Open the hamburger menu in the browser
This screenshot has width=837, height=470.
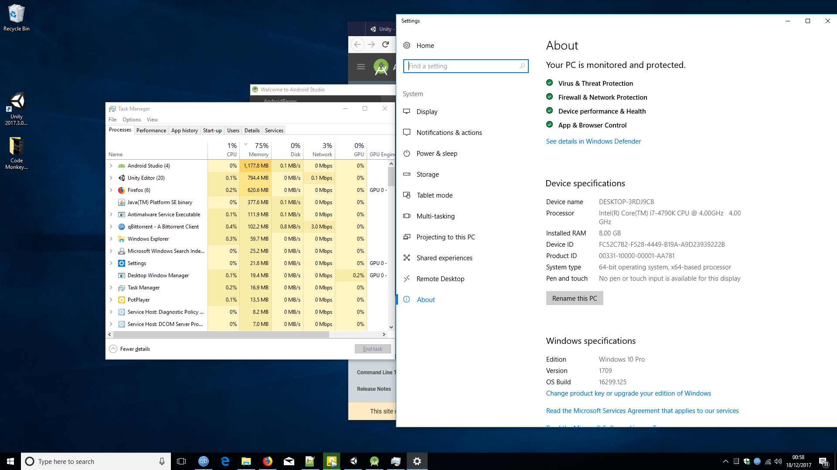click(x=361, y=67)
